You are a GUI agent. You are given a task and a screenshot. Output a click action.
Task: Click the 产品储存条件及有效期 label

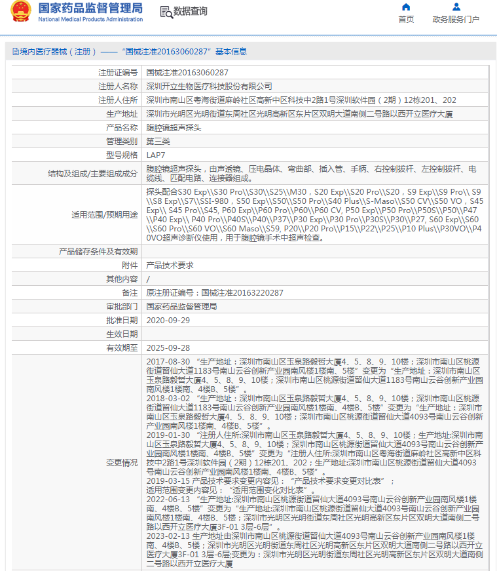[x=98, y=252]
